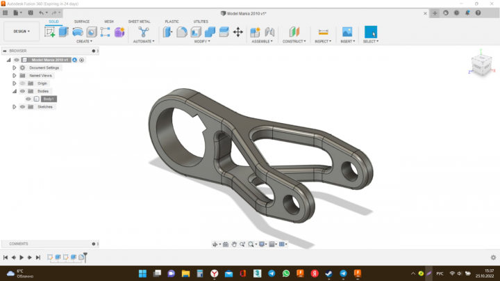Select the Fillet tool in Modify
500x281 pixels.
[x=182, y=32]
